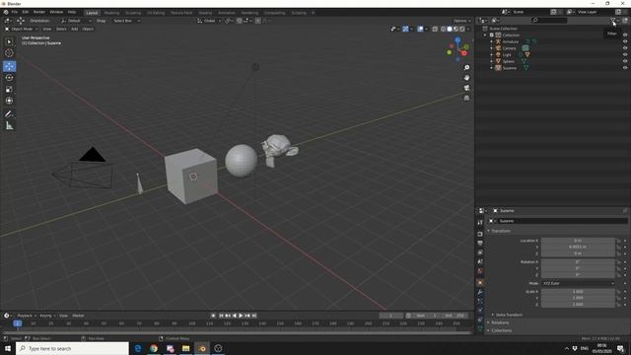Viewport: 631px width, 355px height.
Task: Open the Render menu
Action: click(x=39, y=12)
